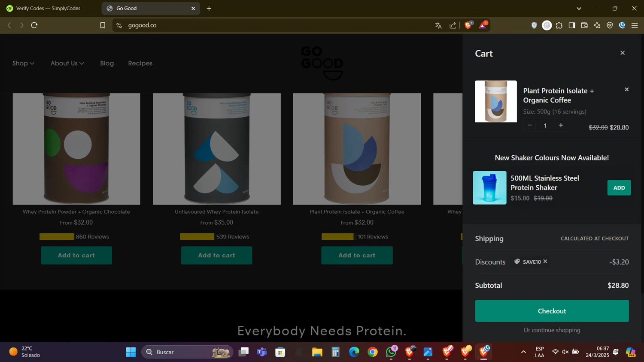The image size is (644, 362).
Task: Open Microsoft Edge from taskbar
Action: 354,352
